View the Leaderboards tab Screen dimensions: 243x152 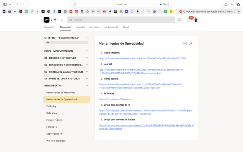pyautogui.click(x=111, y=27)
